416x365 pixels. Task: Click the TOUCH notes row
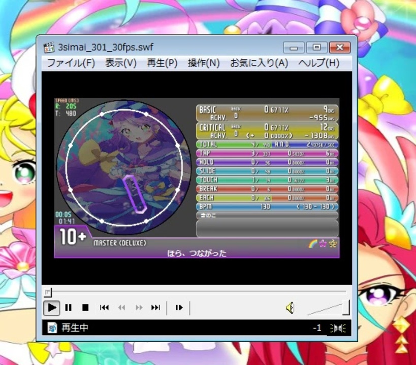(x=267, y=180)
